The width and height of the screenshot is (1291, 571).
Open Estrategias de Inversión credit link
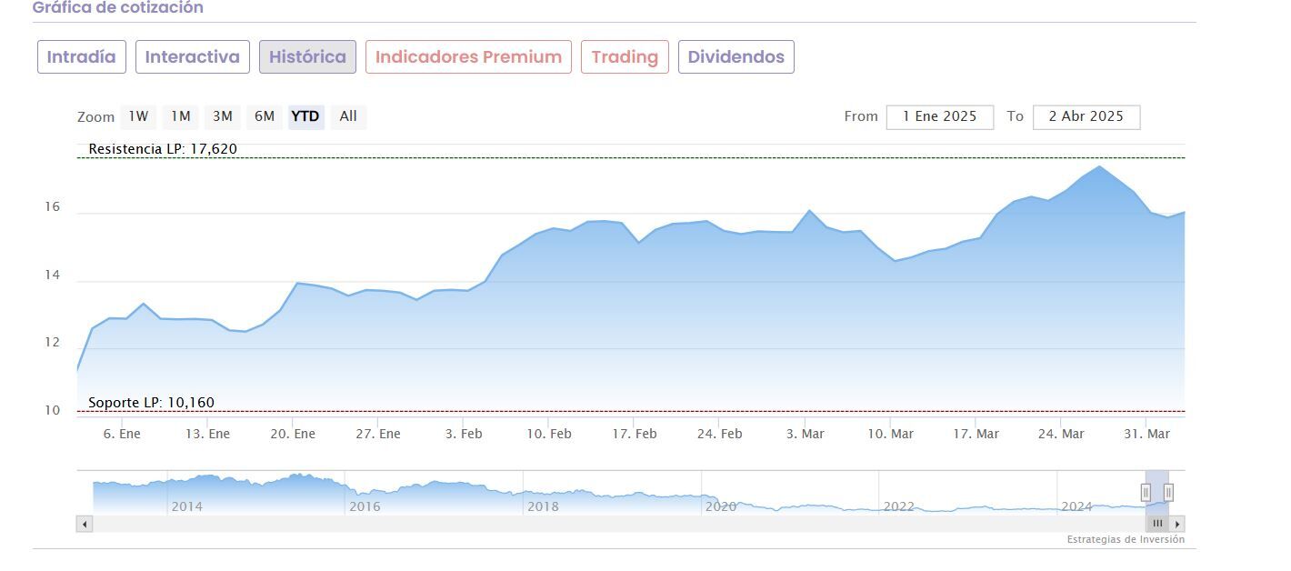tap(1126, 539)
